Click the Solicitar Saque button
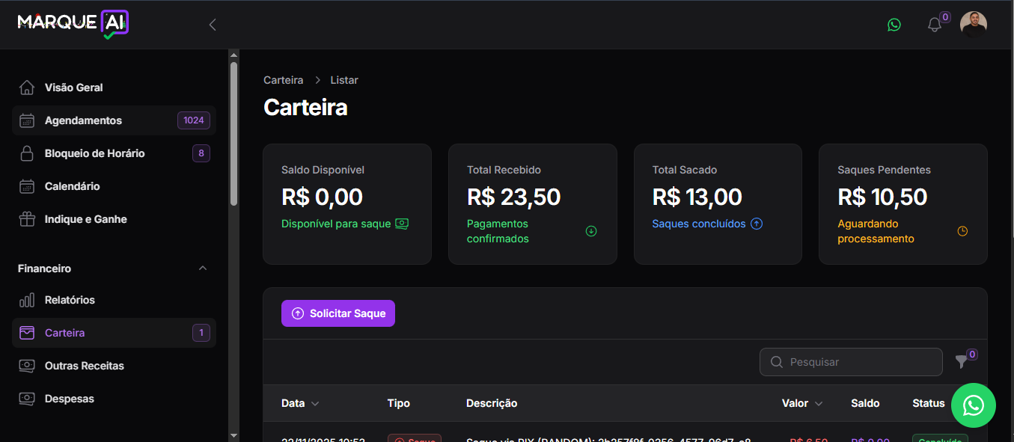Viewport: 1014px width, 442px height. 338,313
